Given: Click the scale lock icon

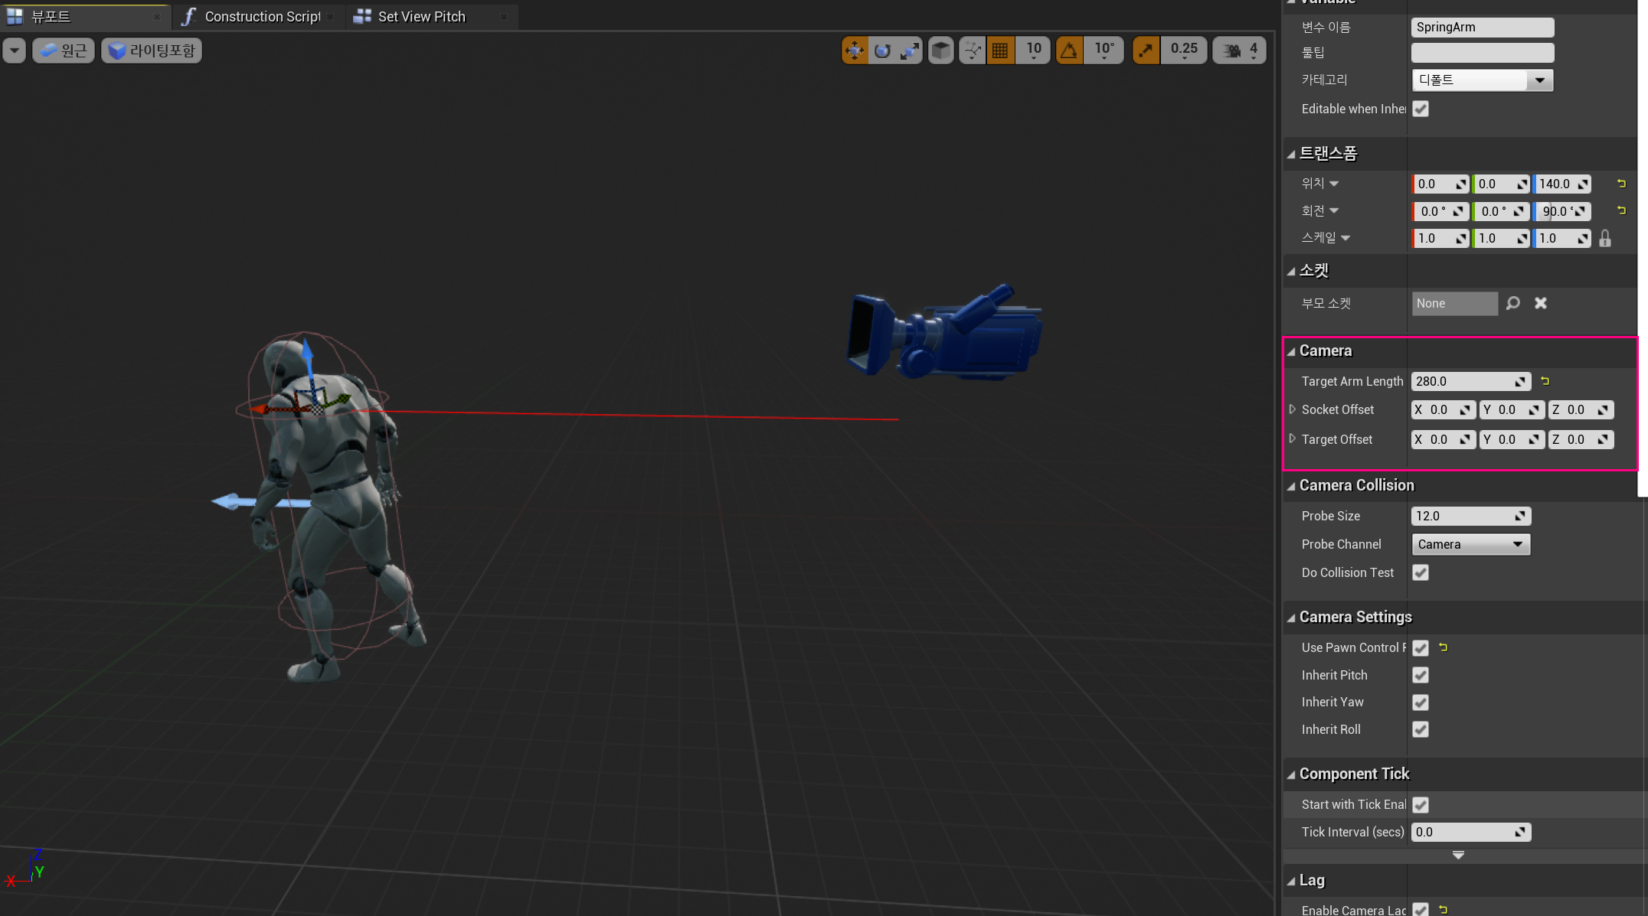Looking at the screenshot, I should tap(1605, 239).
